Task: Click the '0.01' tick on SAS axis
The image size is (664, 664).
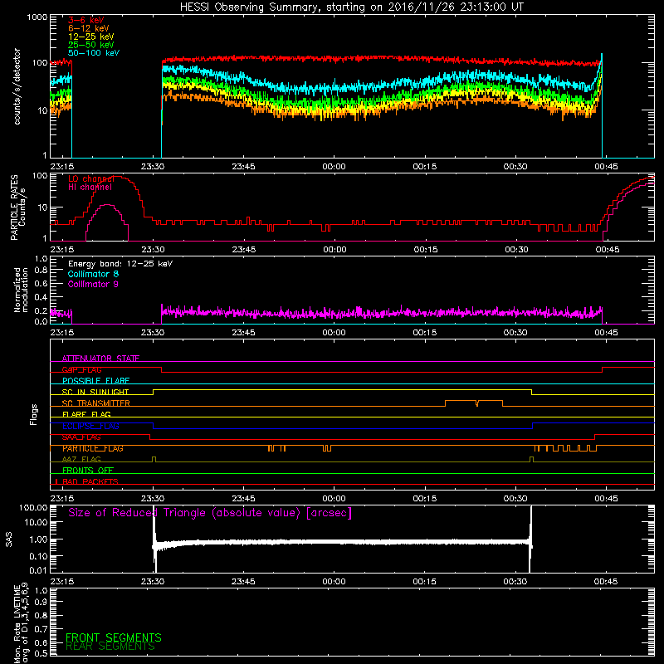Action: (x=38, y=570)
